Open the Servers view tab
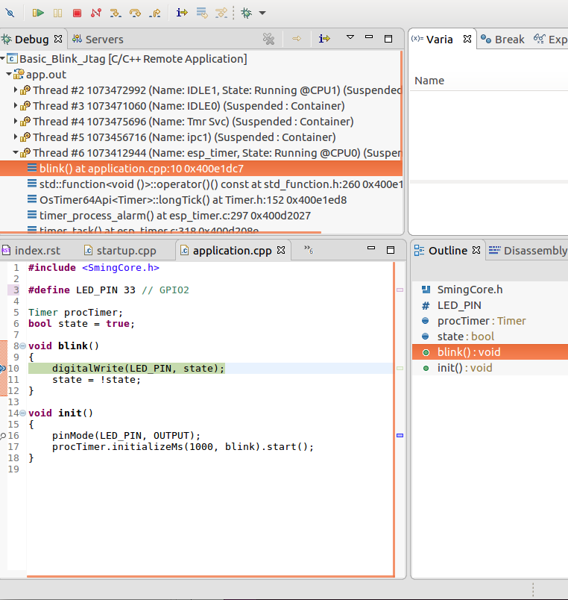 pos(104,40)
